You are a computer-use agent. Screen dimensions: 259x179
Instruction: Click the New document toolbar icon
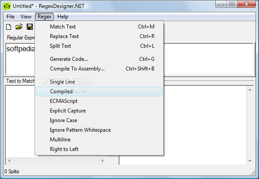pyautogui.click(x=9, y=27)
